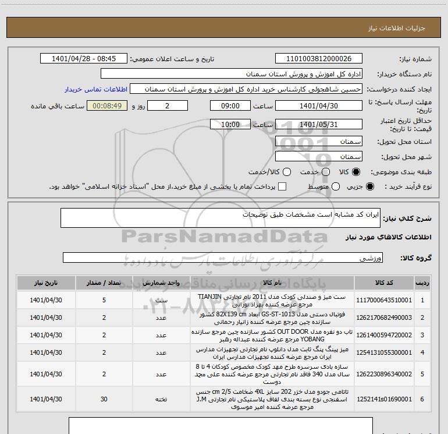Click the request creator field حسین شاهجوئی
Image resolution: width=448 pixels, height=434 pixels.
[246, 89]
